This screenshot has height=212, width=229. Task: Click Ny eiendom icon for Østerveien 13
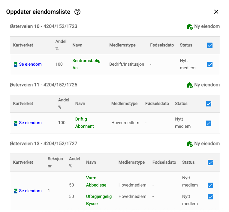click(x=190, y=144)
